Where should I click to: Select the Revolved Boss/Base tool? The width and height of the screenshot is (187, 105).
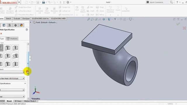coord(10,10)
